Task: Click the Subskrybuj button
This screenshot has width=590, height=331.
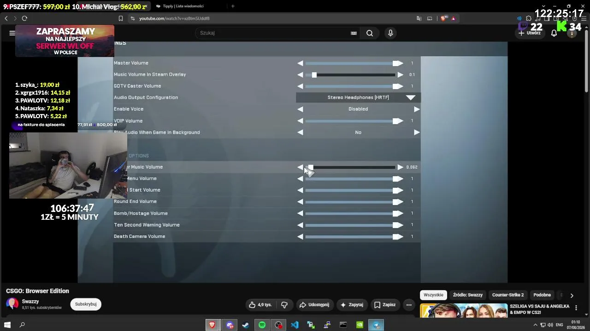Action: pyautogui.click(x=86, y=304)
